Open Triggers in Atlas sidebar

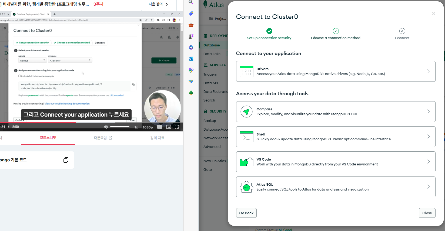click(210, 74)
